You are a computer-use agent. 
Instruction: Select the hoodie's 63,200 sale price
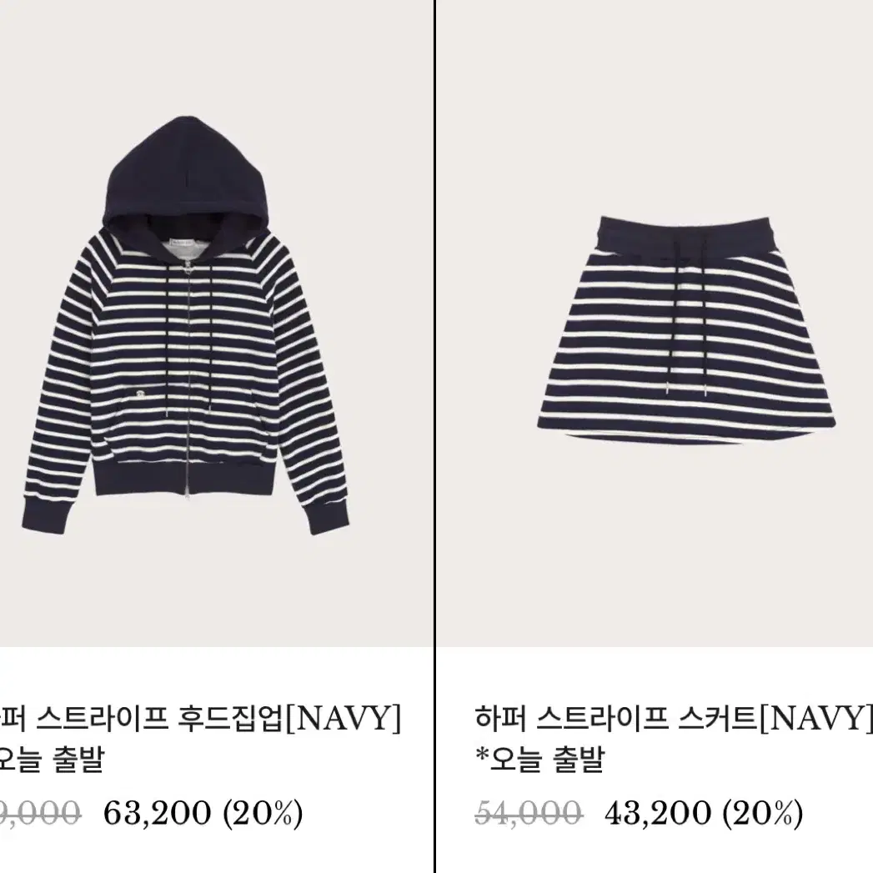(x=157, y=814)
